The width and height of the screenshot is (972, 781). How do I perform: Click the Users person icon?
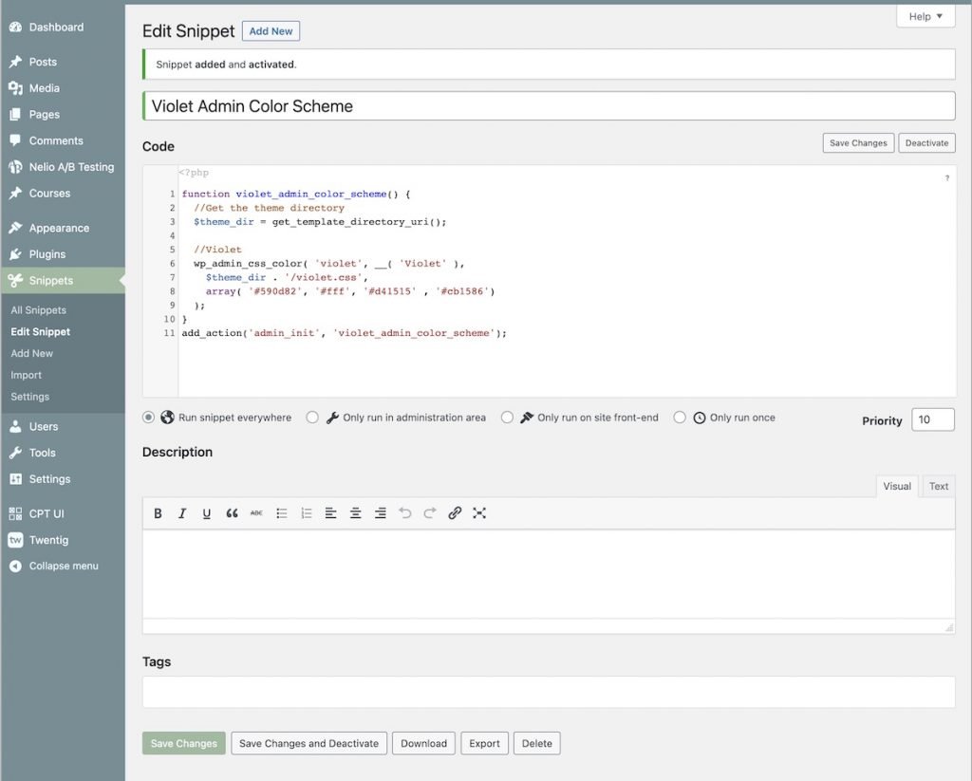click(x=15, y=426)
